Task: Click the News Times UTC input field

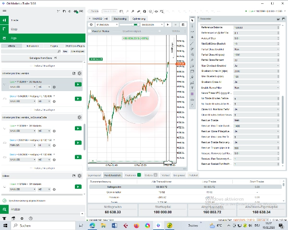Action: pos(256,93)
